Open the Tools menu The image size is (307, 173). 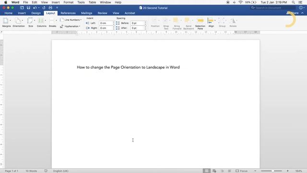click(x=81, y=2)
